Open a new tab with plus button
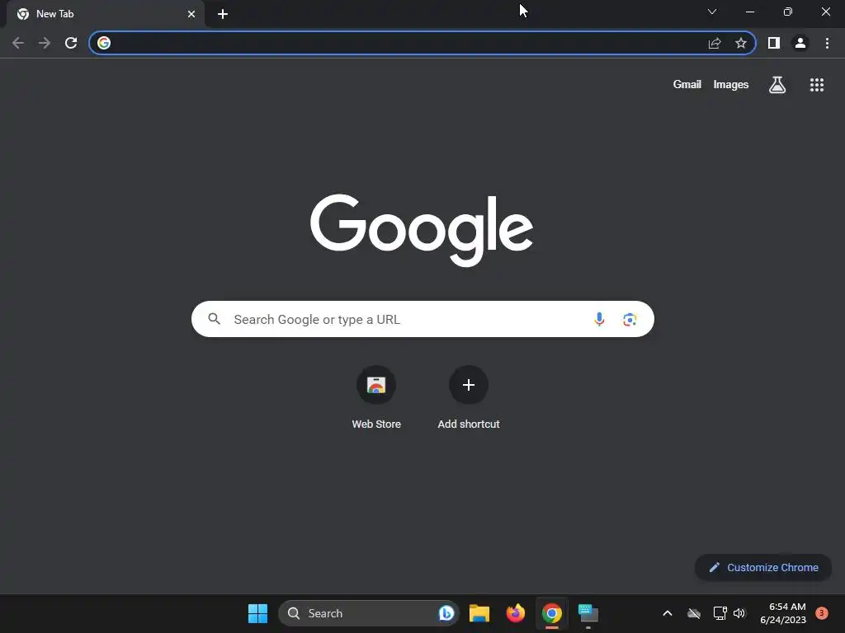This screenshot has width=845, height=633. coord(223,14)
